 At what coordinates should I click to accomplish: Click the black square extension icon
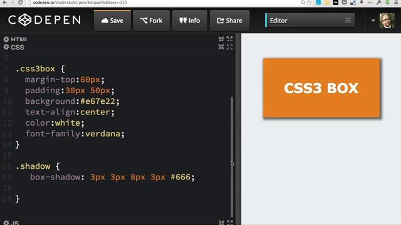[x=336, y=2]
